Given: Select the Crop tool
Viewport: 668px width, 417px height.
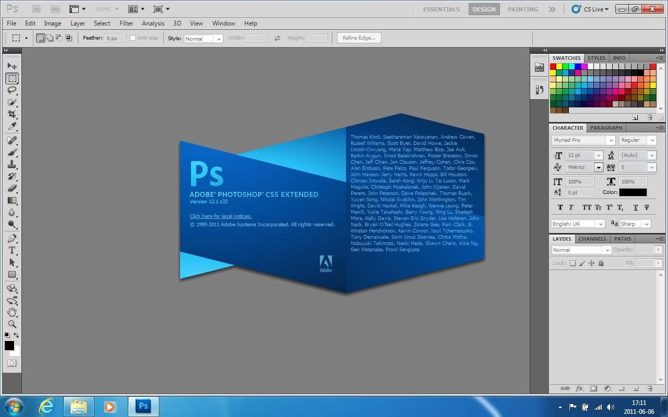Looking at the screenshot, I should [x=12, y=115].
